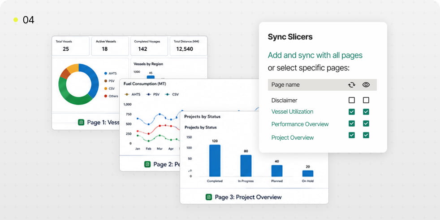Enable visibility checkbox for Disclaimer page
Image resolution: width=440 pixels, height=220 pixels.
(x=366, y=100)
